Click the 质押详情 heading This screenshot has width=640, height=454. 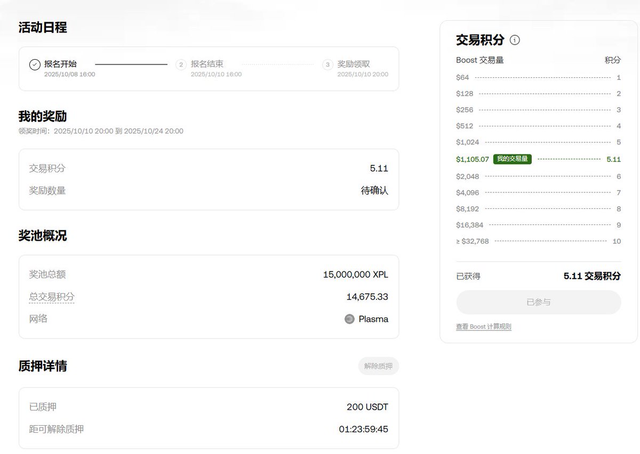click(43, 366)
